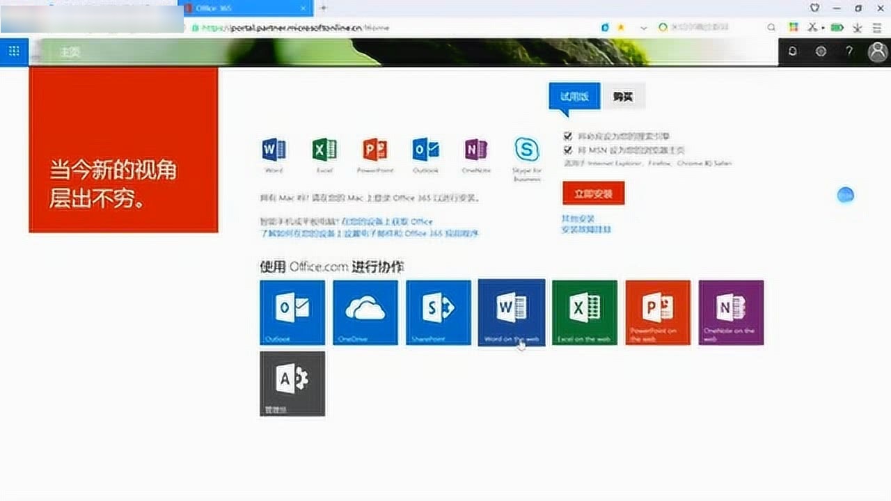The width and height of the screenshot is (891, 501).
Task: Open the OneNote on the web tile
Action: click(731, 312)
